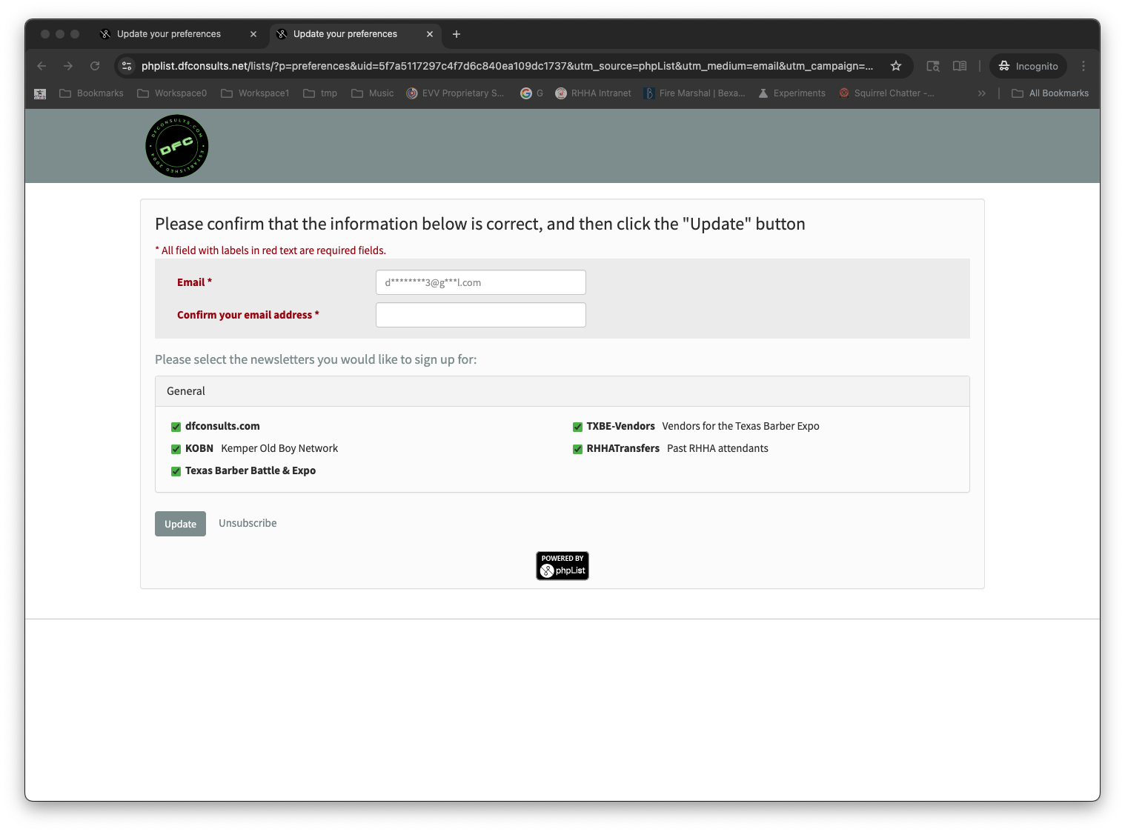Switch to the first Update your preferences tab
Viewport: 1125px width, 832px height.
(169, 34)
